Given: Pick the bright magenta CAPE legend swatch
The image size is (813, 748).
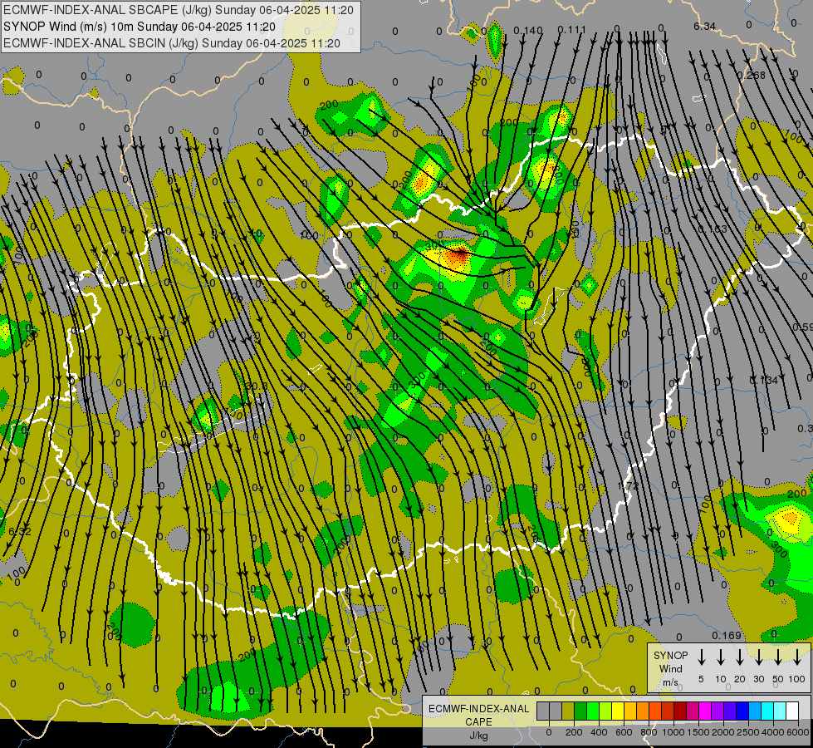Looking at the screenshot, I should click(706, 711).
